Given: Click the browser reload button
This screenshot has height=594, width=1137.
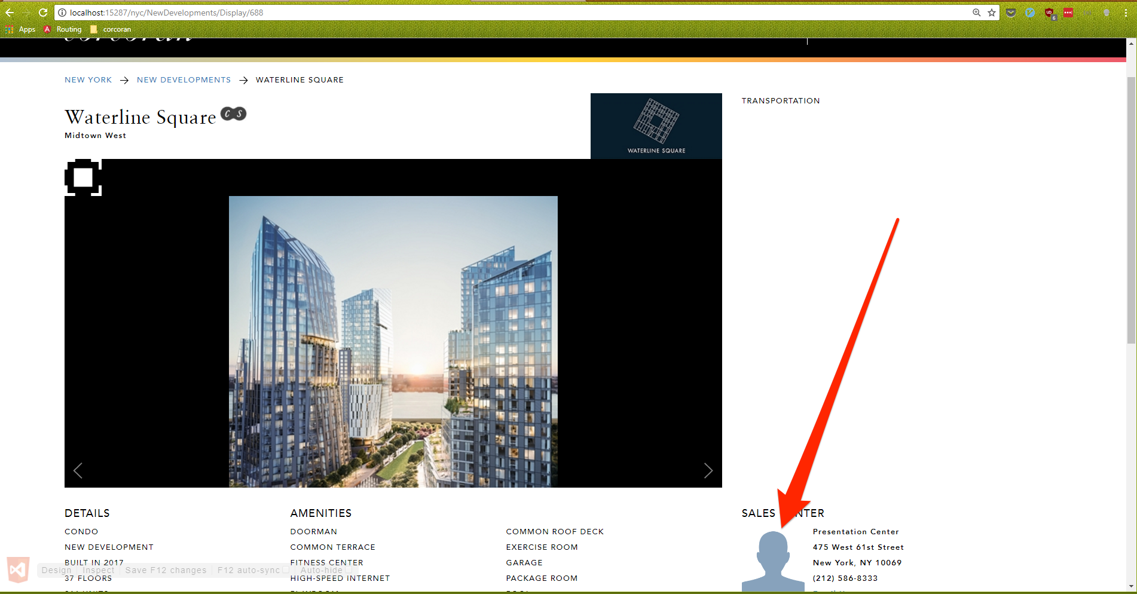Looking at the screenshot, I should coord(43,13).
